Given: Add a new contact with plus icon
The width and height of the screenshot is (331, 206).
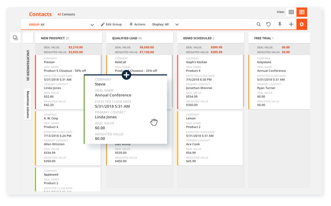Looking at the screenshot, I should pyautogui.click(x=291, y=24).
